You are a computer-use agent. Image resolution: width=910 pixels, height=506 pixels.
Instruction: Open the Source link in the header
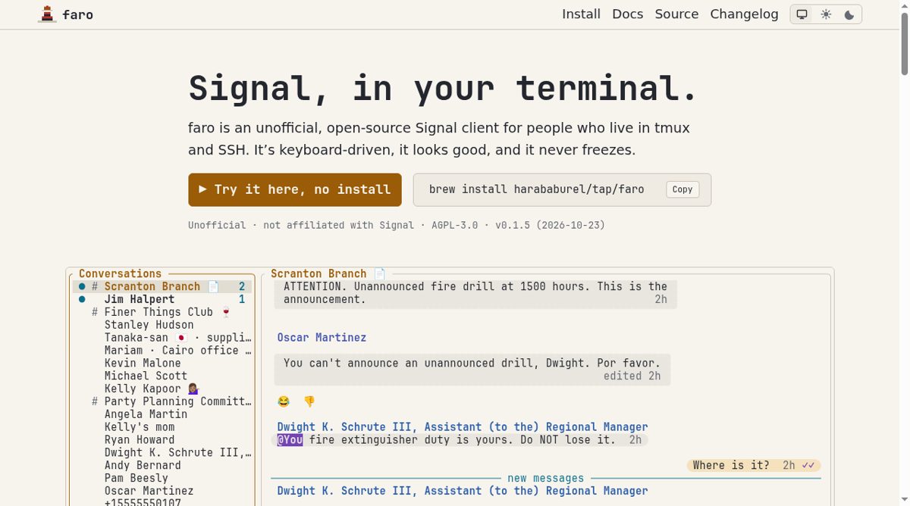(x=676, y=14)
